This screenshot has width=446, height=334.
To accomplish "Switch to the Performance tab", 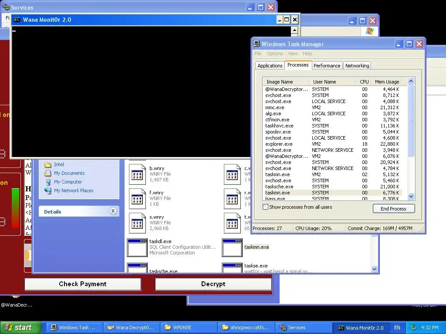I will coord(327,66).
